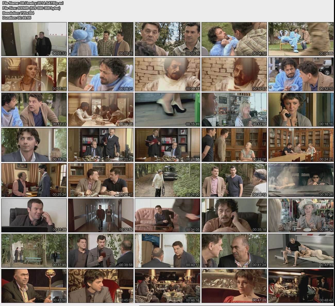
Task: Open the library table frame at 00:24:21
Action: (301, 145)
